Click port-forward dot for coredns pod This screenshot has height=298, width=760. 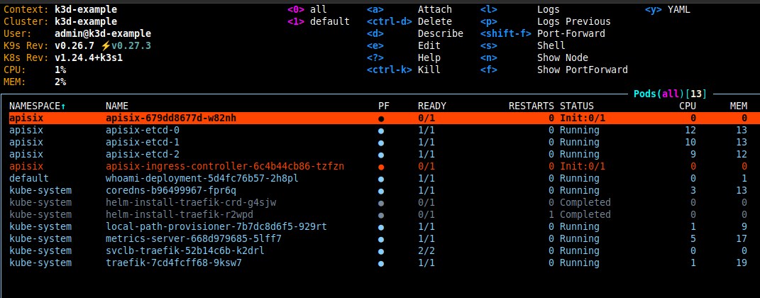click(x=381, y=191)
